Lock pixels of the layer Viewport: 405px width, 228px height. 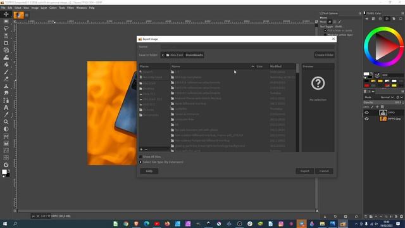click(372, 107)
